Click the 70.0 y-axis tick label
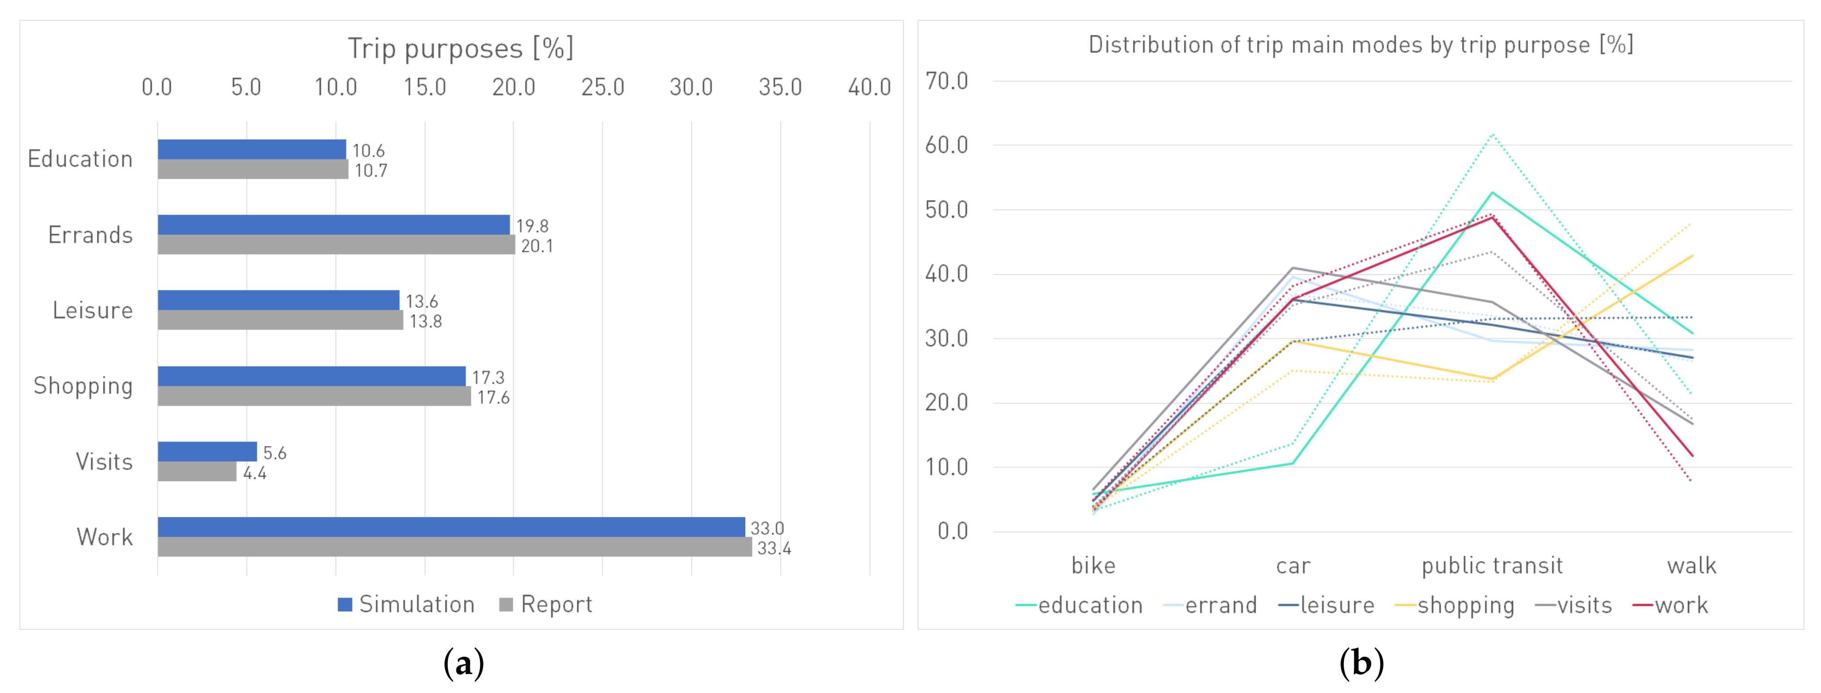 click(947, 81)
